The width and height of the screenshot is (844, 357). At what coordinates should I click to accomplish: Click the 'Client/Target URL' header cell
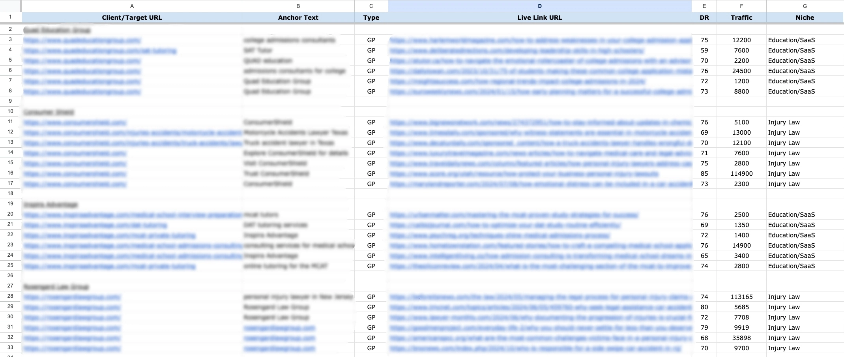click(x=132, y=17)
